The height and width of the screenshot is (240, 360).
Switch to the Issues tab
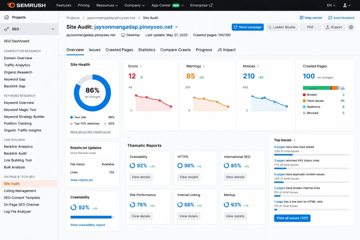[95, 50]
